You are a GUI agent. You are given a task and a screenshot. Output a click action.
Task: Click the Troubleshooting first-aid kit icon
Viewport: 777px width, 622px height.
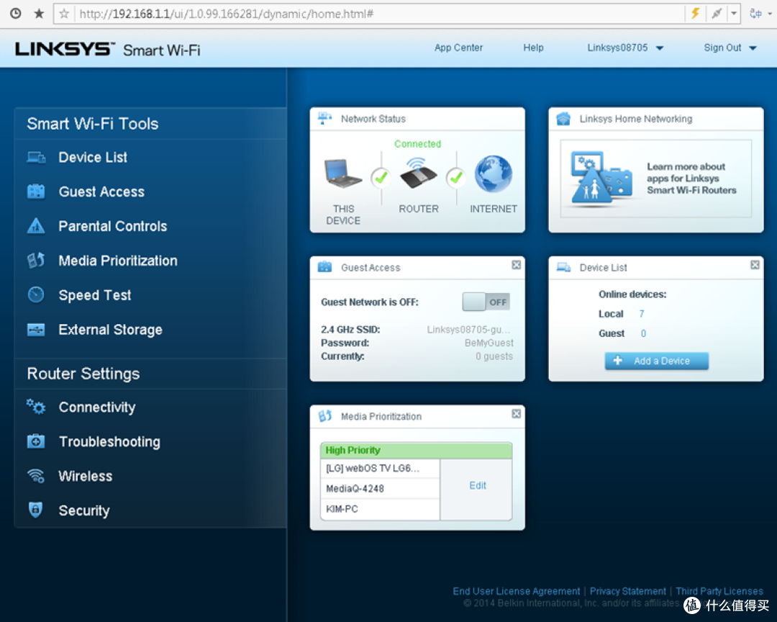[36, 441]
